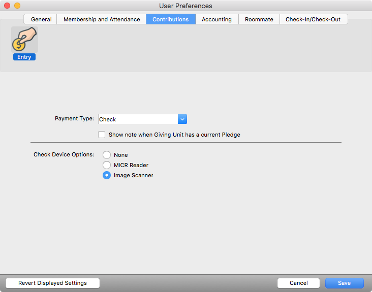Switch to Check-In/Check-Out tab
Viewport: 372px width, 292px height.
point(313,19)
